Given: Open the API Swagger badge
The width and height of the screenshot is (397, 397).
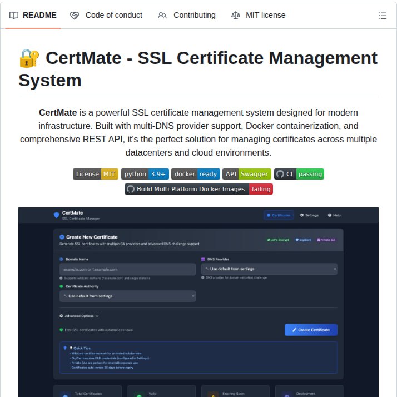Looking at the screenshot, I should (x=246, y=174).
